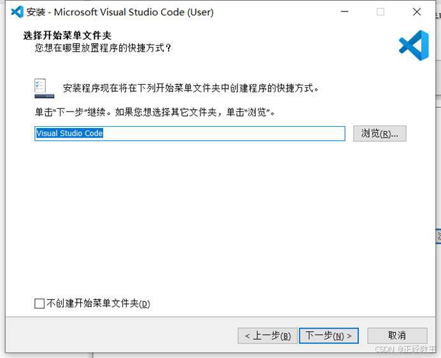Click the large VS Code logo
Viewport: 441px width, 358px height.
coord(414,46)
